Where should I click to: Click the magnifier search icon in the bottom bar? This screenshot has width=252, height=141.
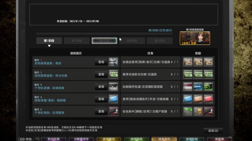38,139
